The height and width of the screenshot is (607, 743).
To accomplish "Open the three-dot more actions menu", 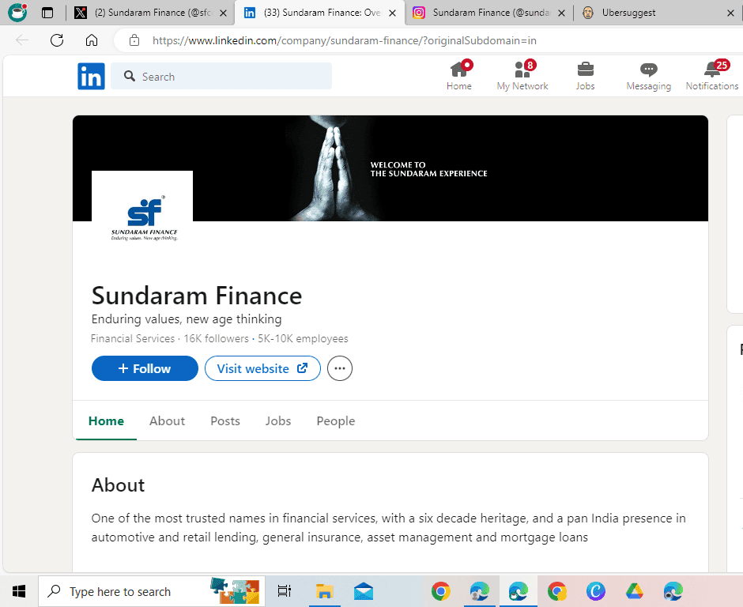I will coord(340,368).
